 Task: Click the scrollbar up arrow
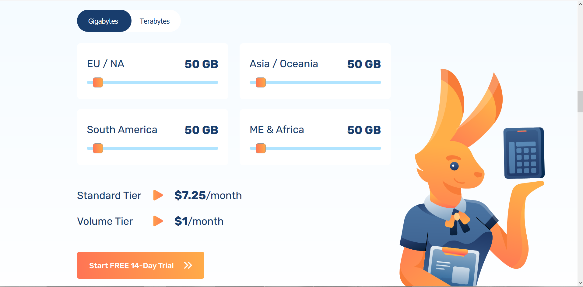click(x=580, y=4)
